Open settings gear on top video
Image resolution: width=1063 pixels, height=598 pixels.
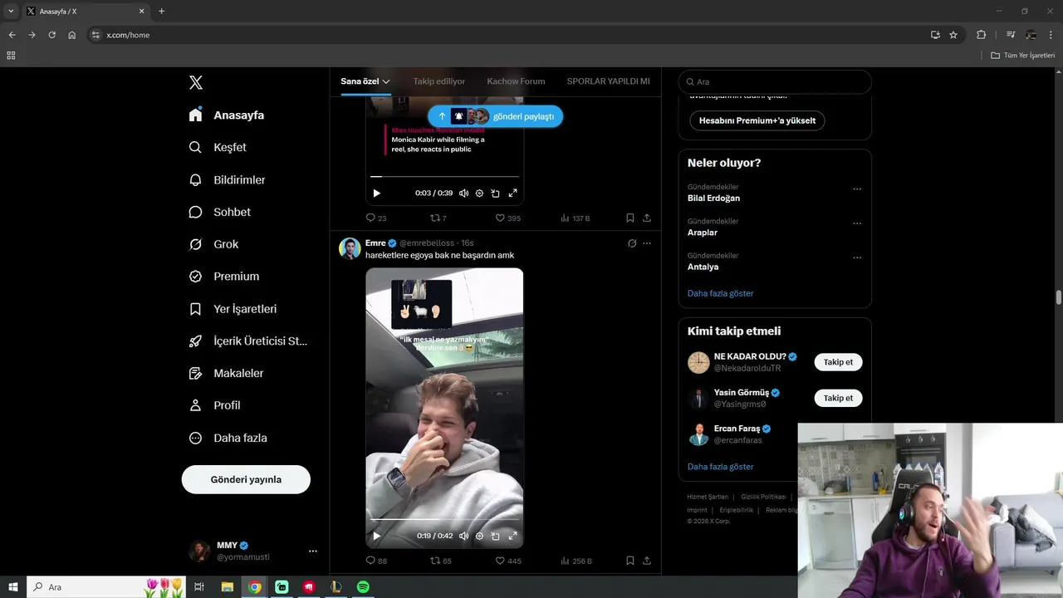click(x=479, y=193)
